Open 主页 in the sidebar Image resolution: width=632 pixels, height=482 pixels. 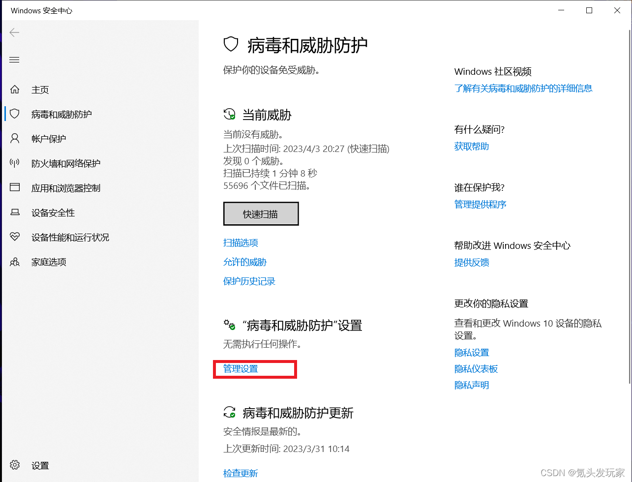[x=40, y=90]
